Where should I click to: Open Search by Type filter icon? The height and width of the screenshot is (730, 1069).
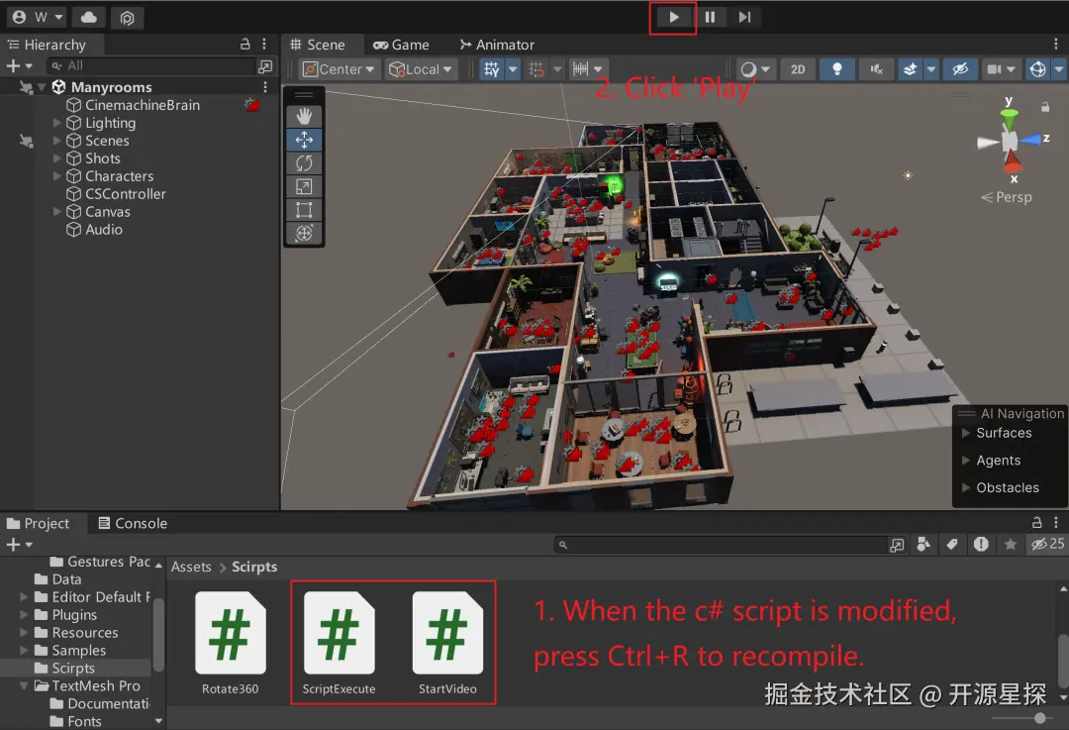point(923,545)
